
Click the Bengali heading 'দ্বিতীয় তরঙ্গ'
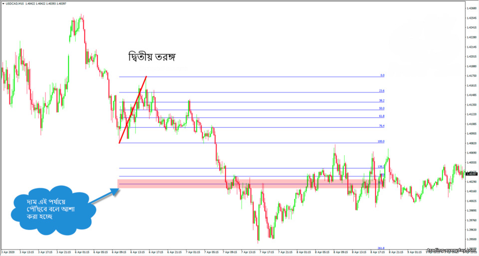152,57
